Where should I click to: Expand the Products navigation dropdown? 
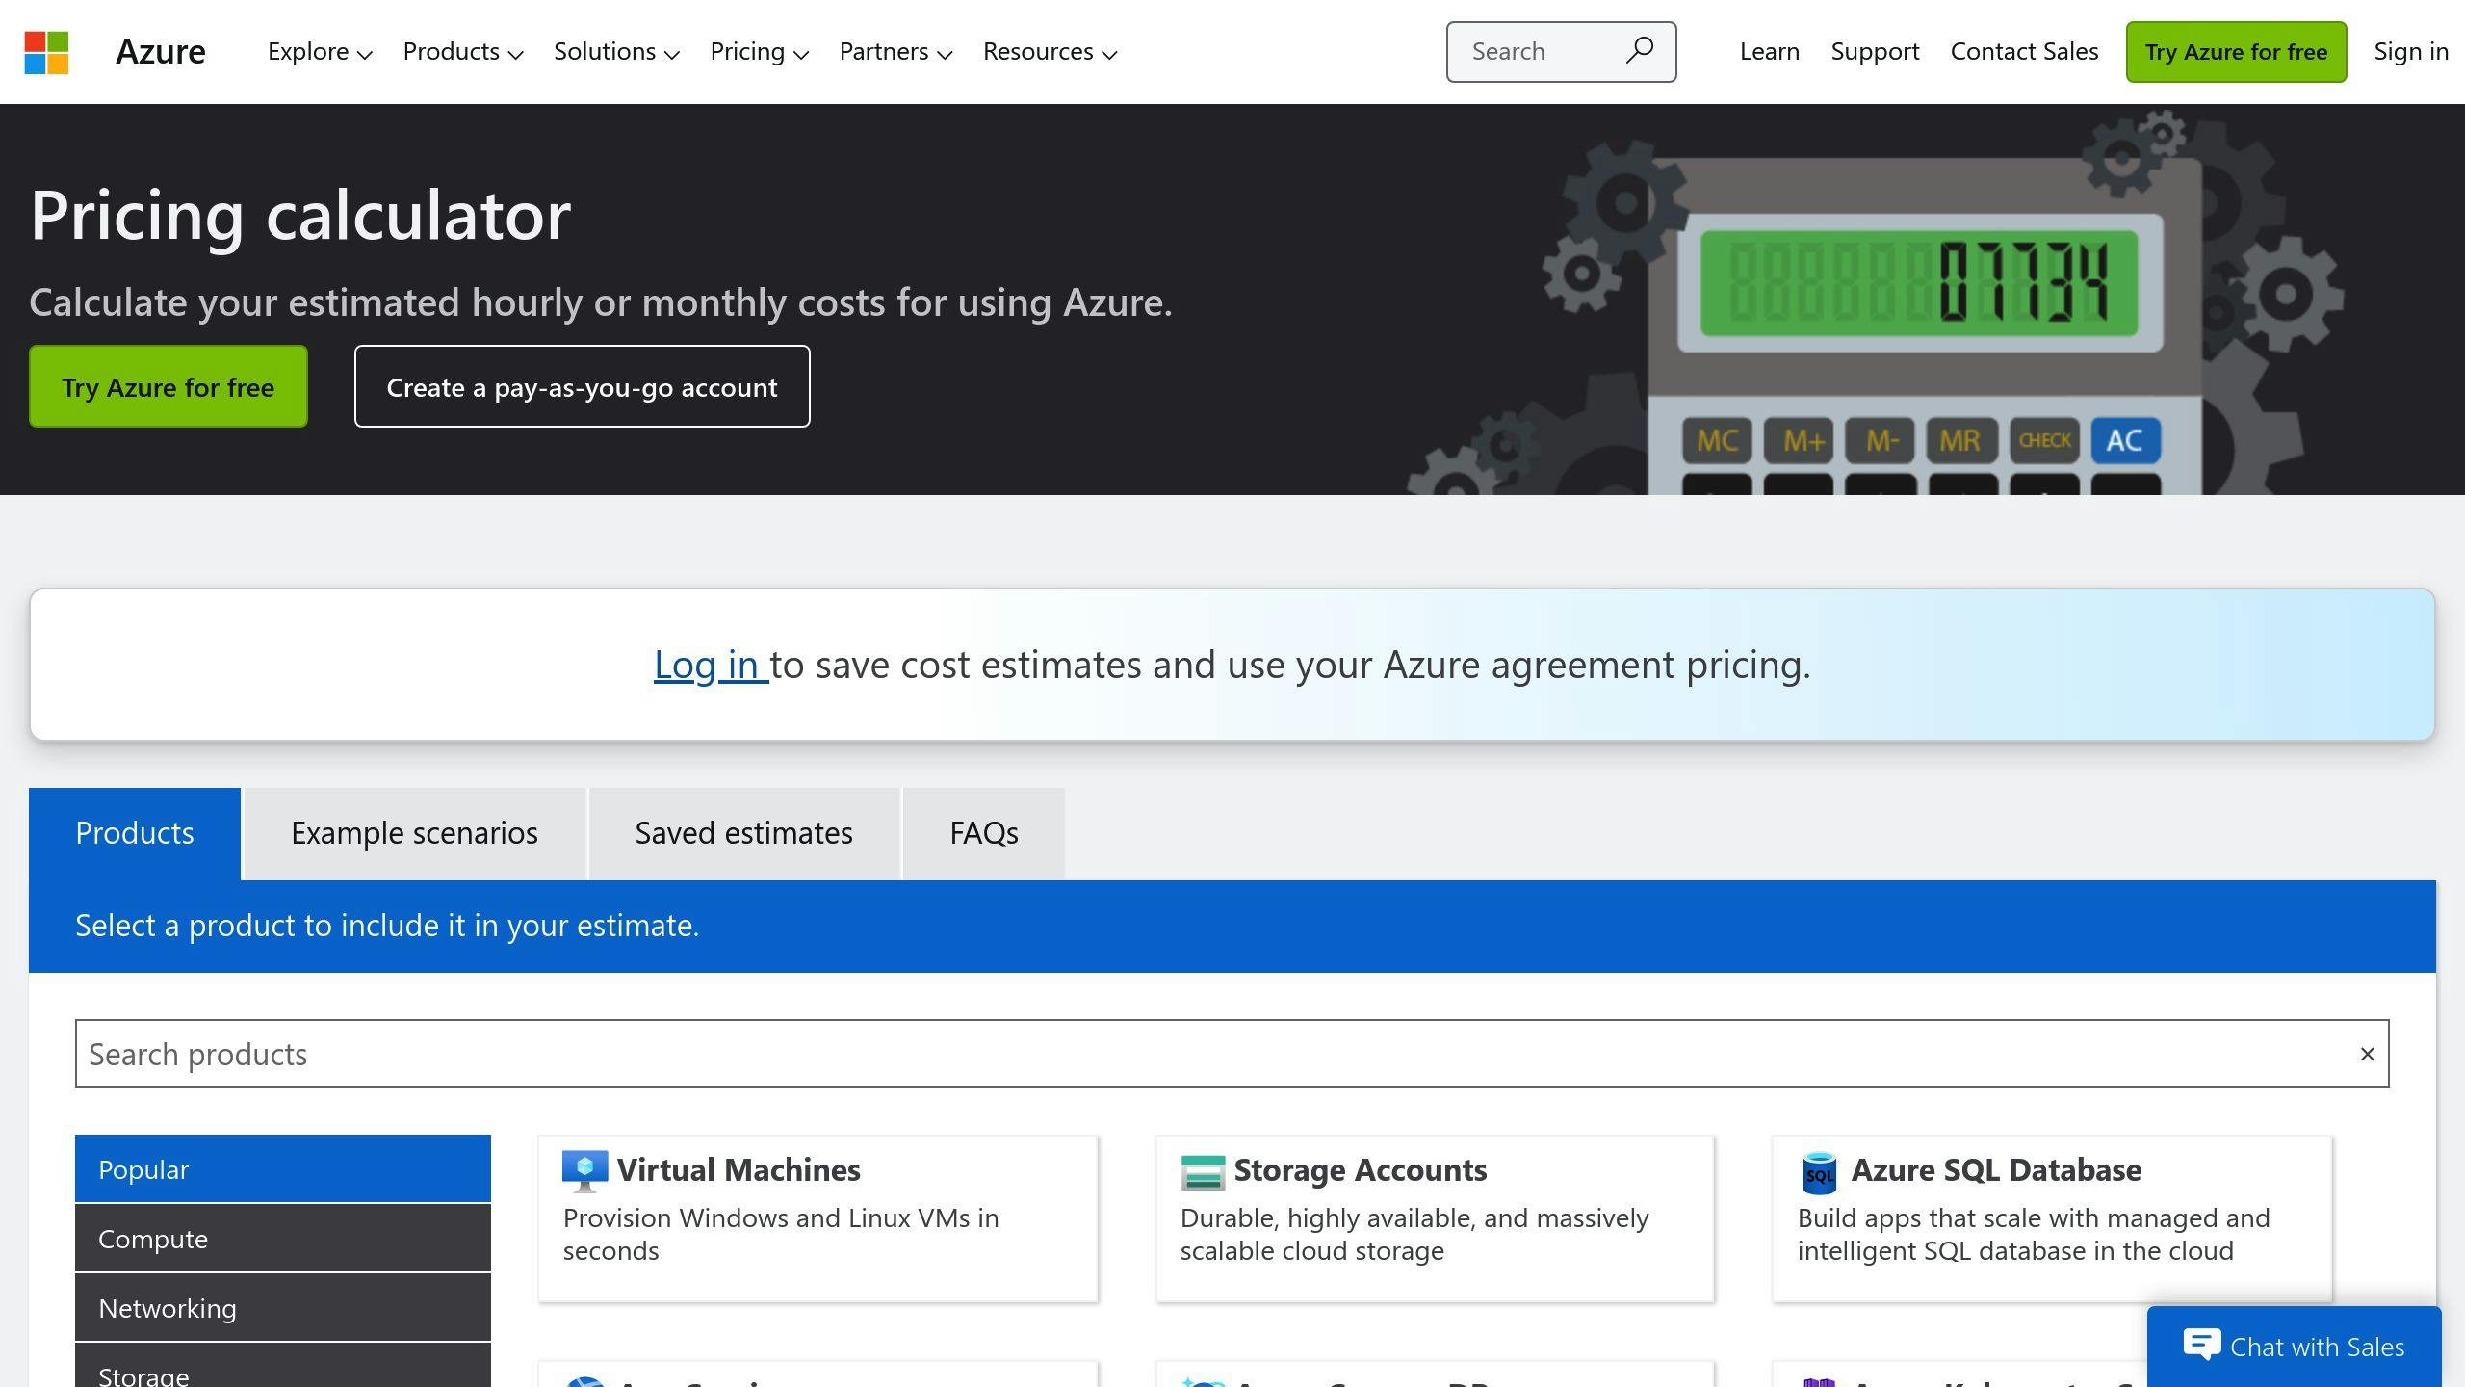(460, 51)
